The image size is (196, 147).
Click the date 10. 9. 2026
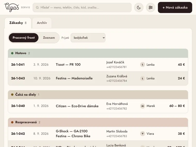[x=42, y=78]
